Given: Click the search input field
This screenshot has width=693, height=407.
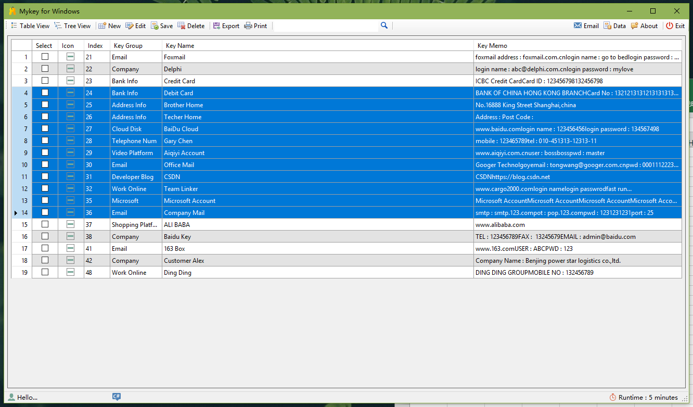Looking at the screenshot, I should [x=326, y=26].
